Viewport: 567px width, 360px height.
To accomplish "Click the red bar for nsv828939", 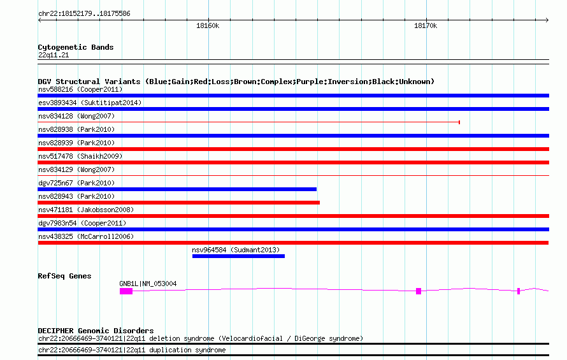I will (293, 149).
